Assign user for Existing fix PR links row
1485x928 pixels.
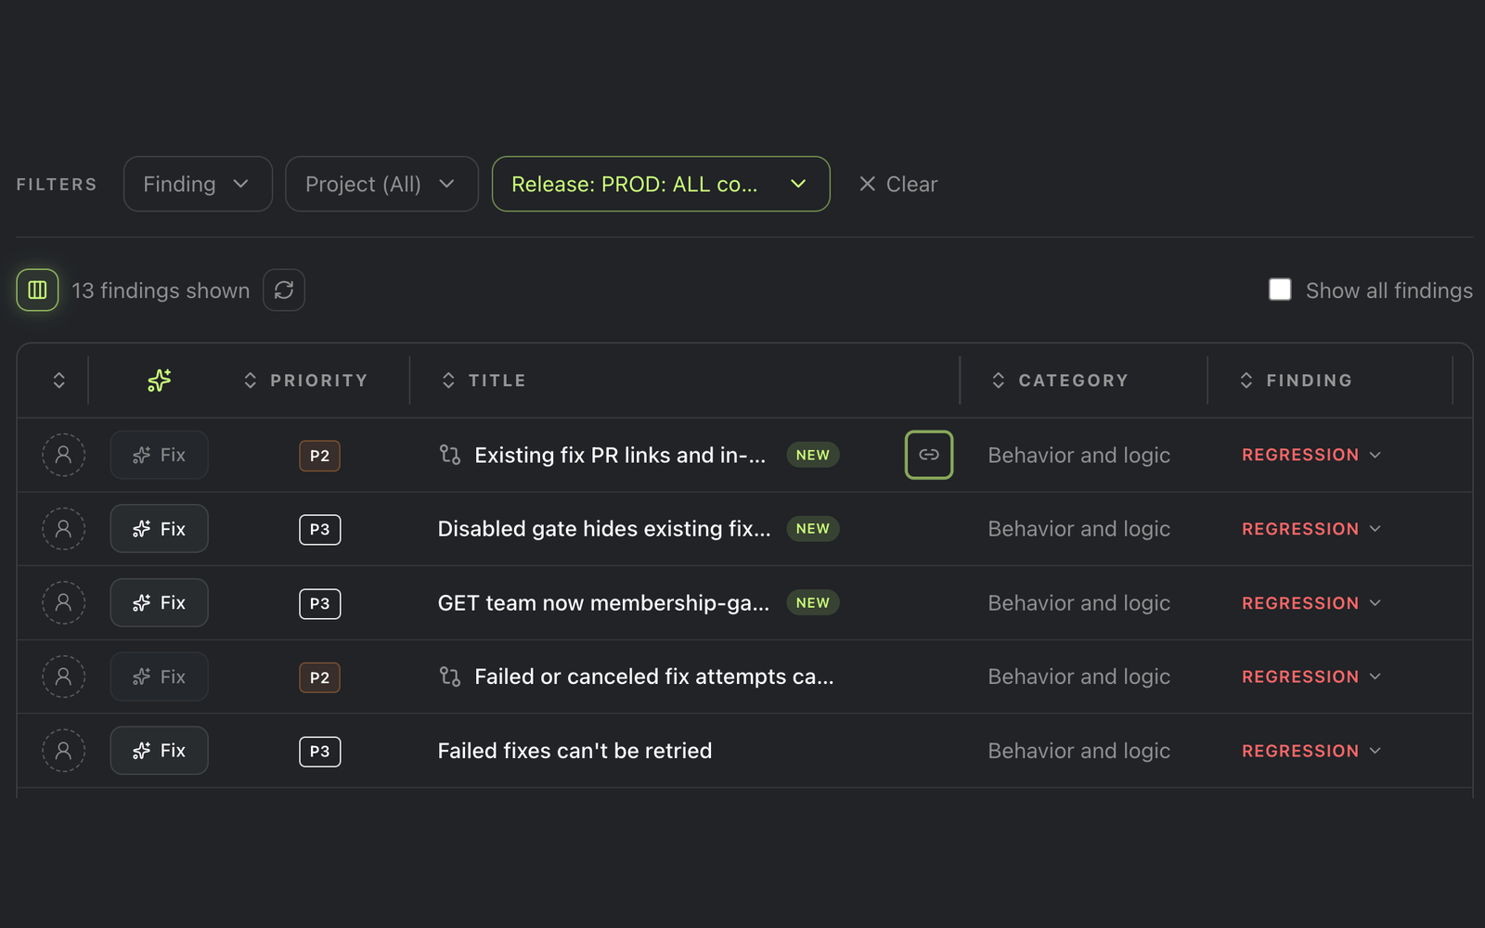pos(63,455)
